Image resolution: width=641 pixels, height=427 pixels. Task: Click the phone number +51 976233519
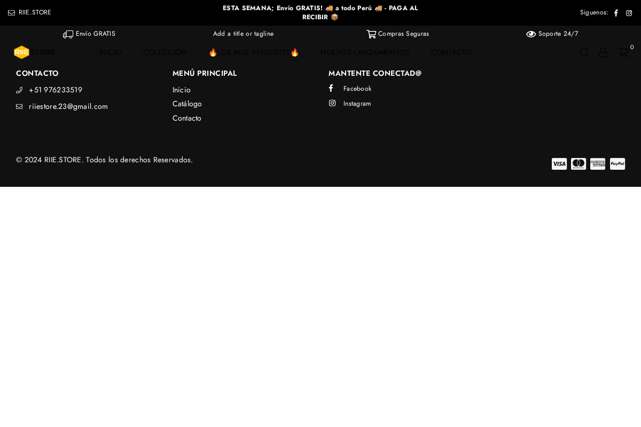[56, 90]
